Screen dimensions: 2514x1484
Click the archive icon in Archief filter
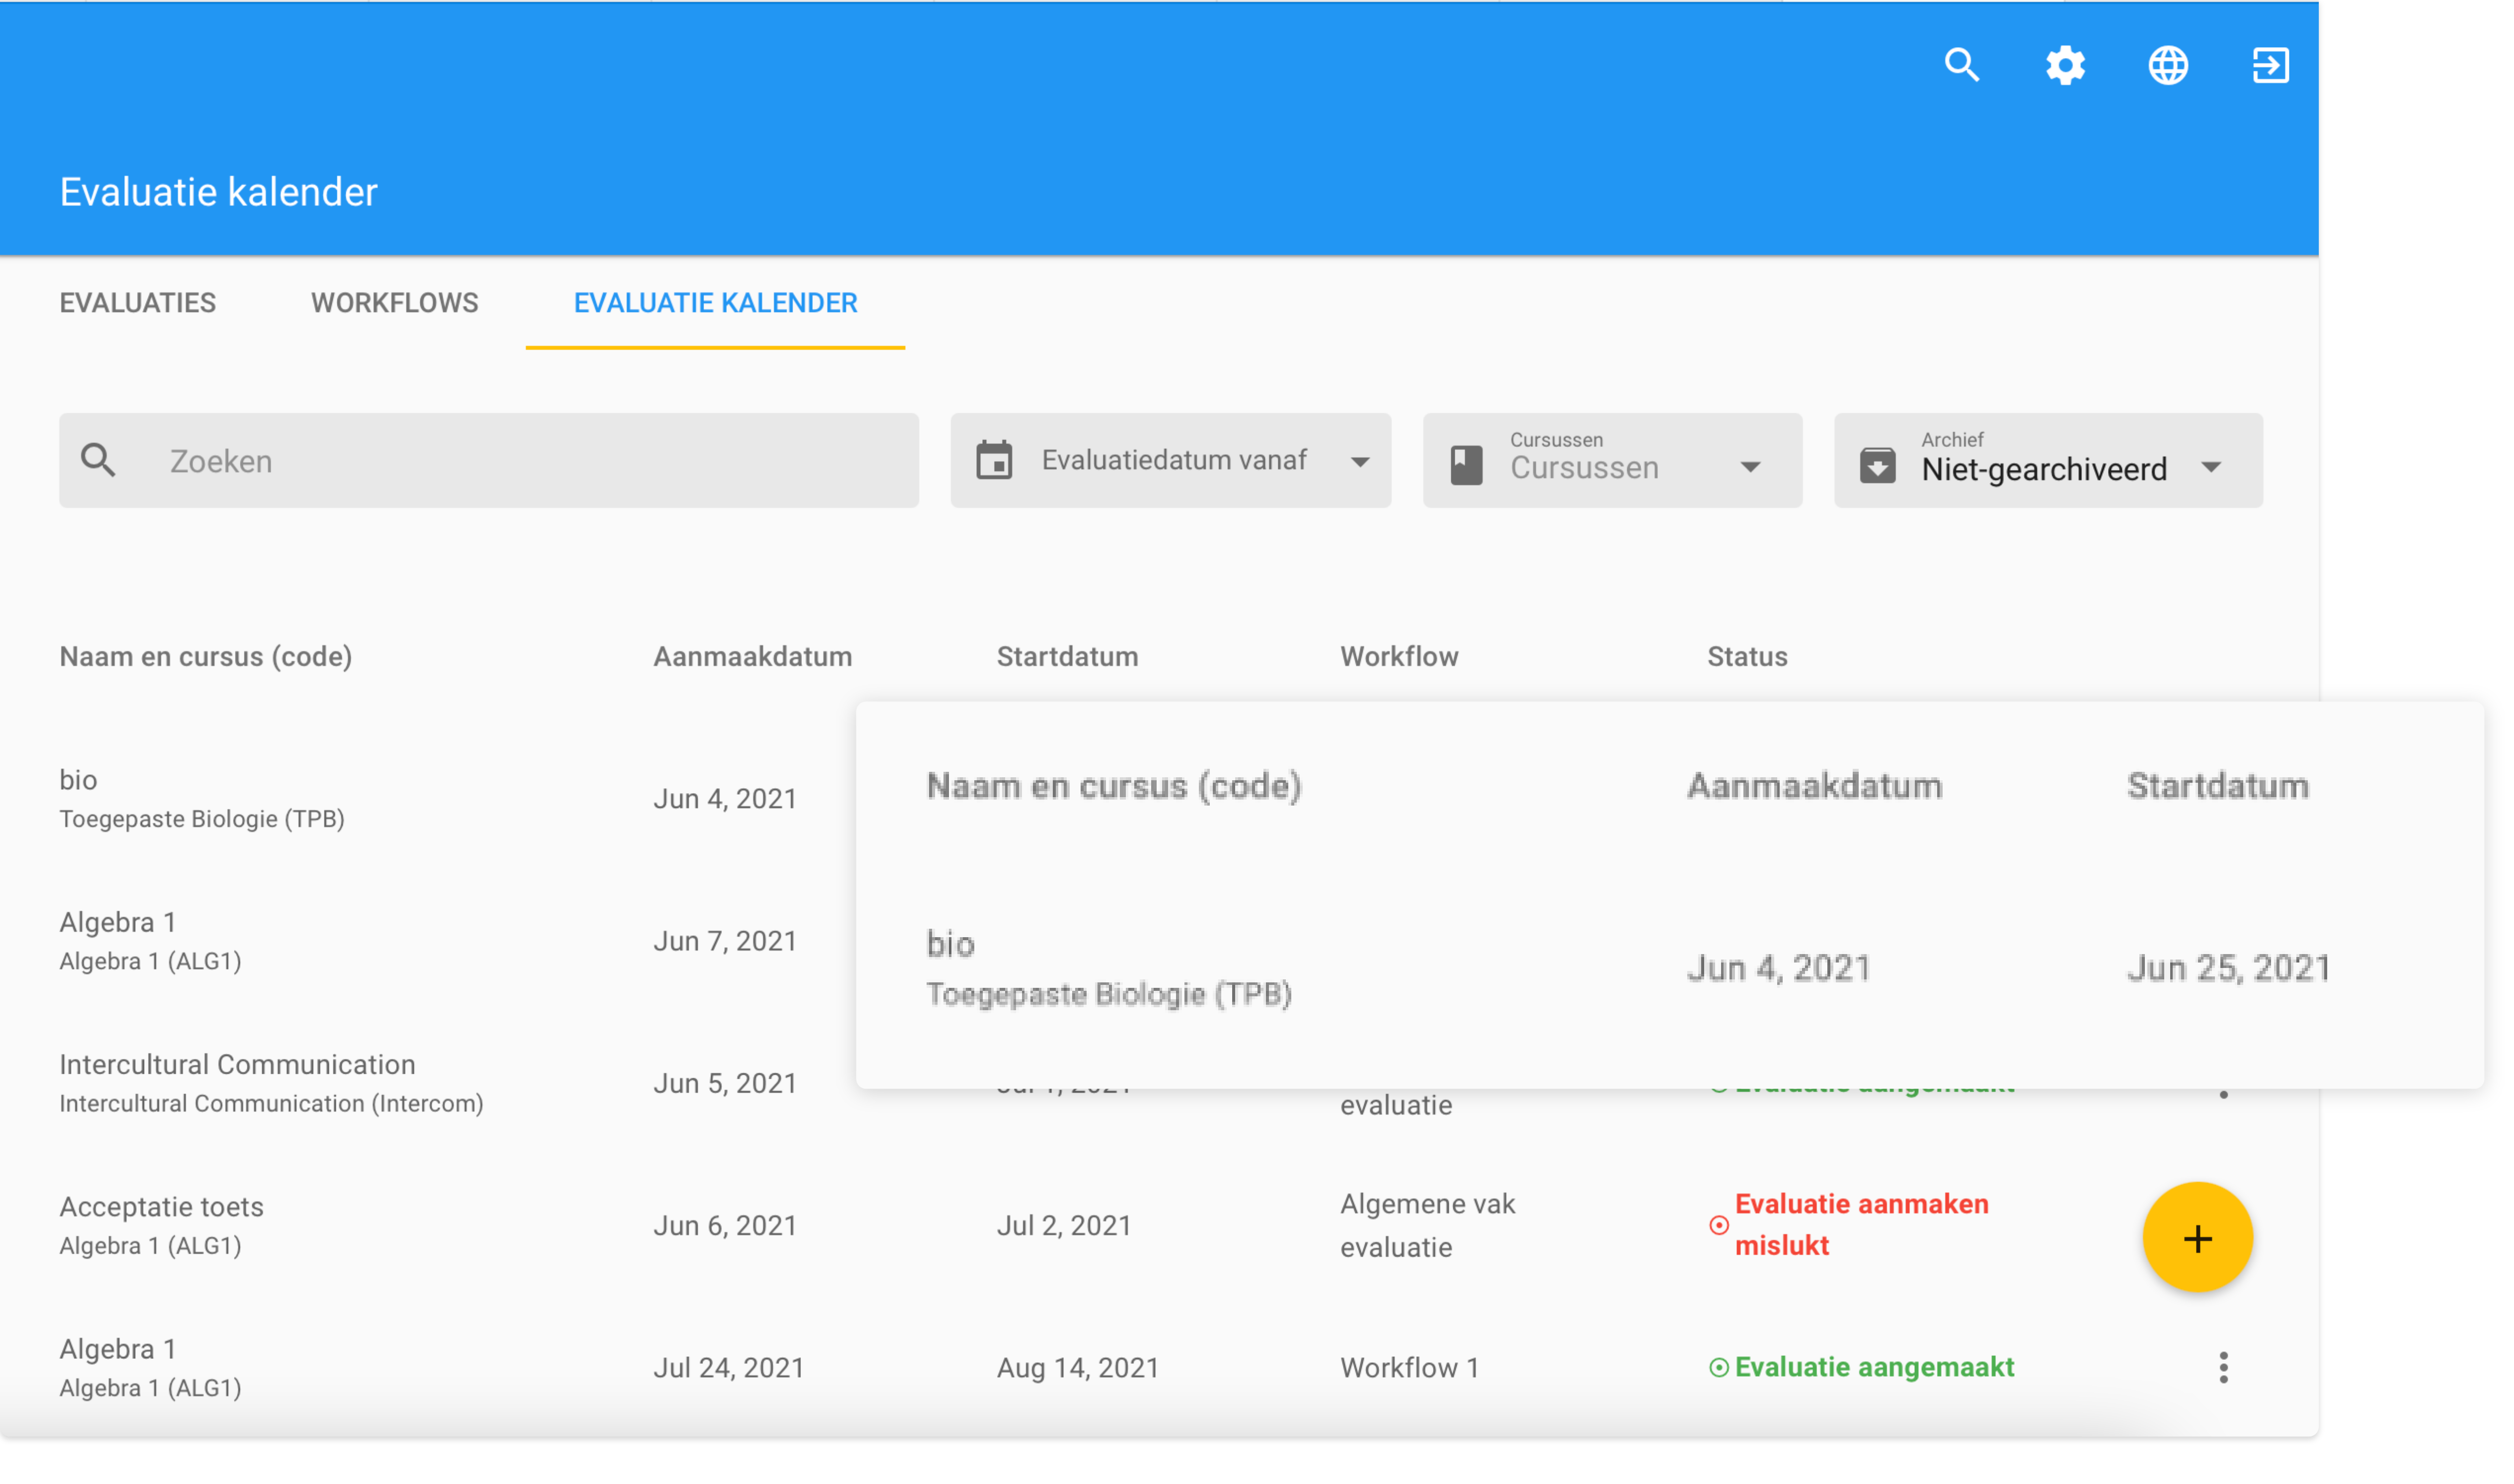(x=1877, y=465)
